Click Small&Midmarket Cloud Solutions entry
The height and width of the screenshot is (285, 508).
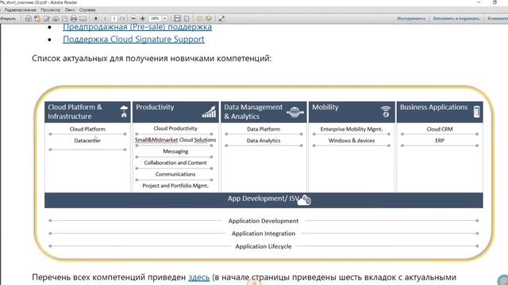coord(175,140)
